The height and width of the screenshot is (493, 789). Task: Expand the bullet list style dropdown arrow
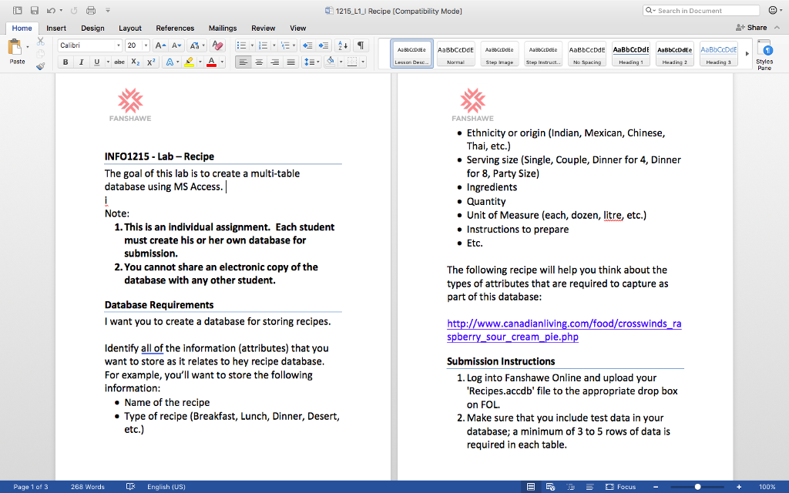(252, 45)
